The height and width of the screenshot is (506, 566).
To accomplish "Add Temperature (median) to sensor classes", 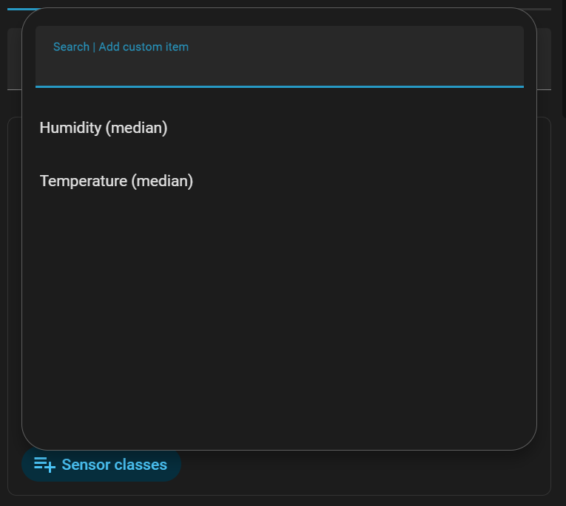I will (116, 181).
